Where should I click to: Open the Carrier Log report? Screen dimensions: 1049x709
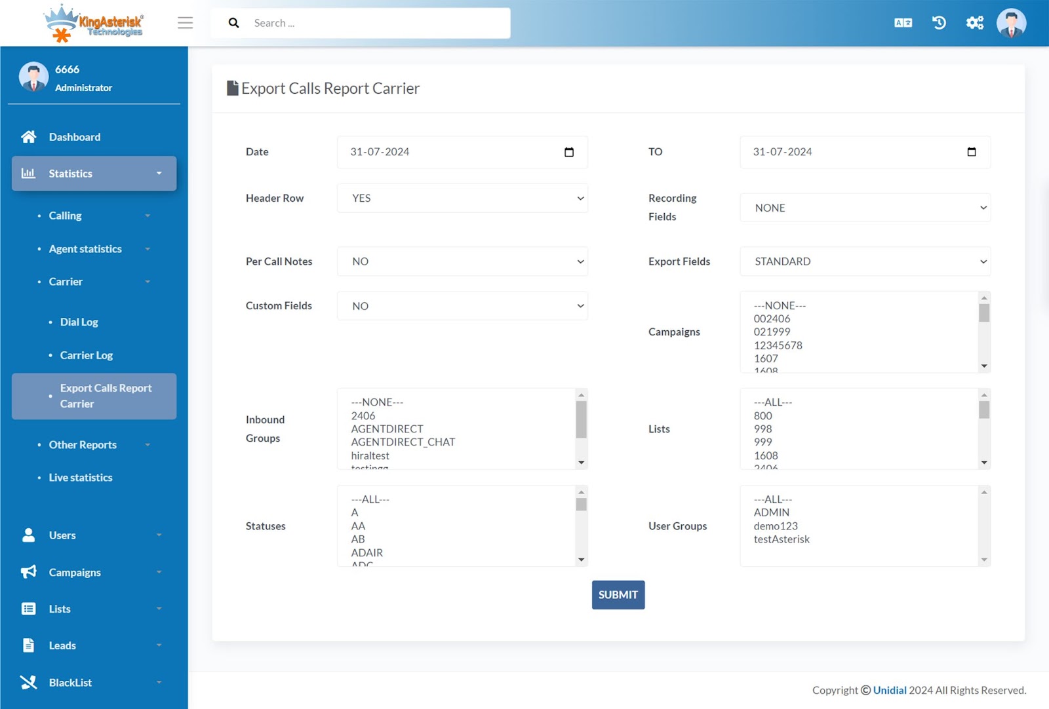point(87,355)
